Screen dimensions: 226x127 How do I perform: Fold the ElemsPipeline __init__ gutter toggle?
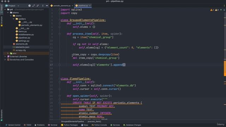[x=60, y=82]
